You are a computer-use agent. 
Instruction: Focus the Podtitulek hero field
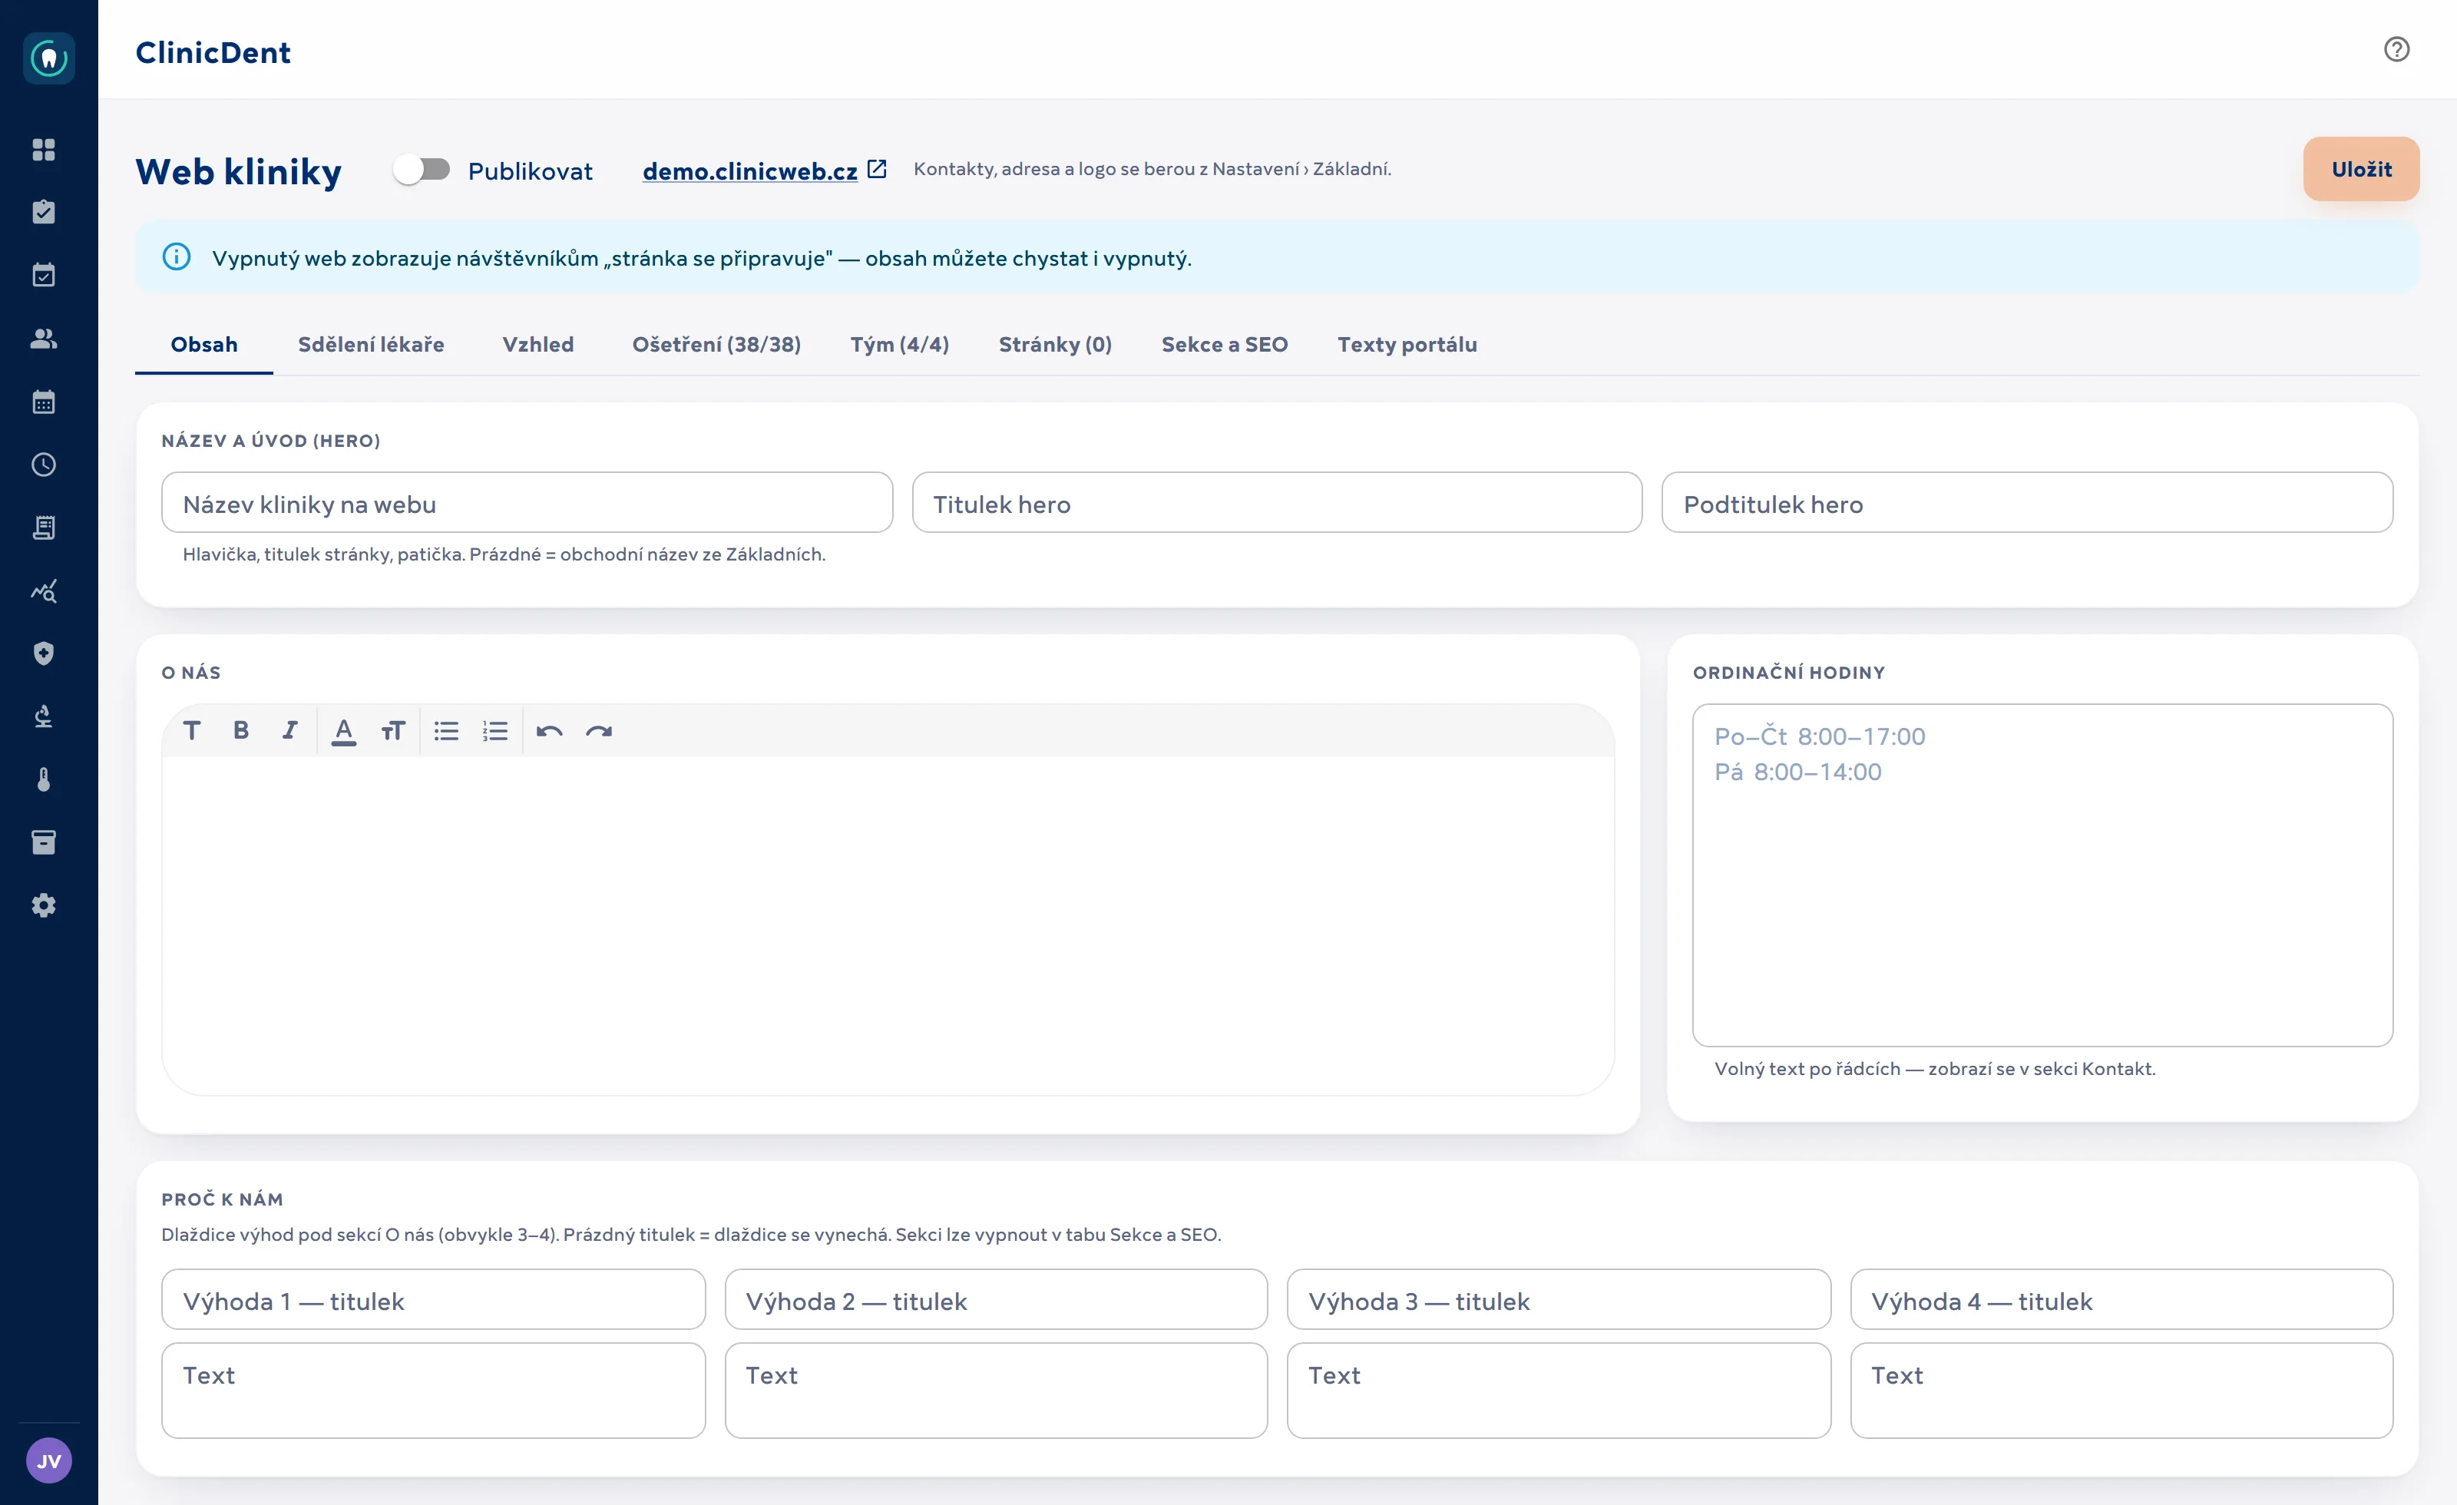(2027, 503)
